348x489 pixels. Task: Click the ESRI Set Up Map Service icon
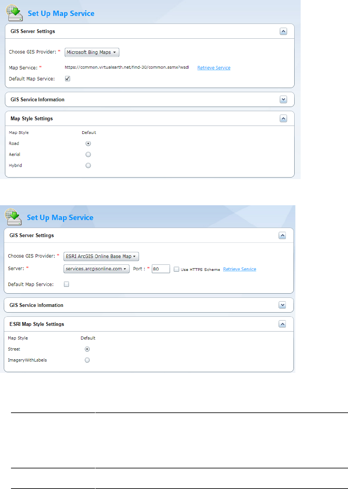coord(13,217)
